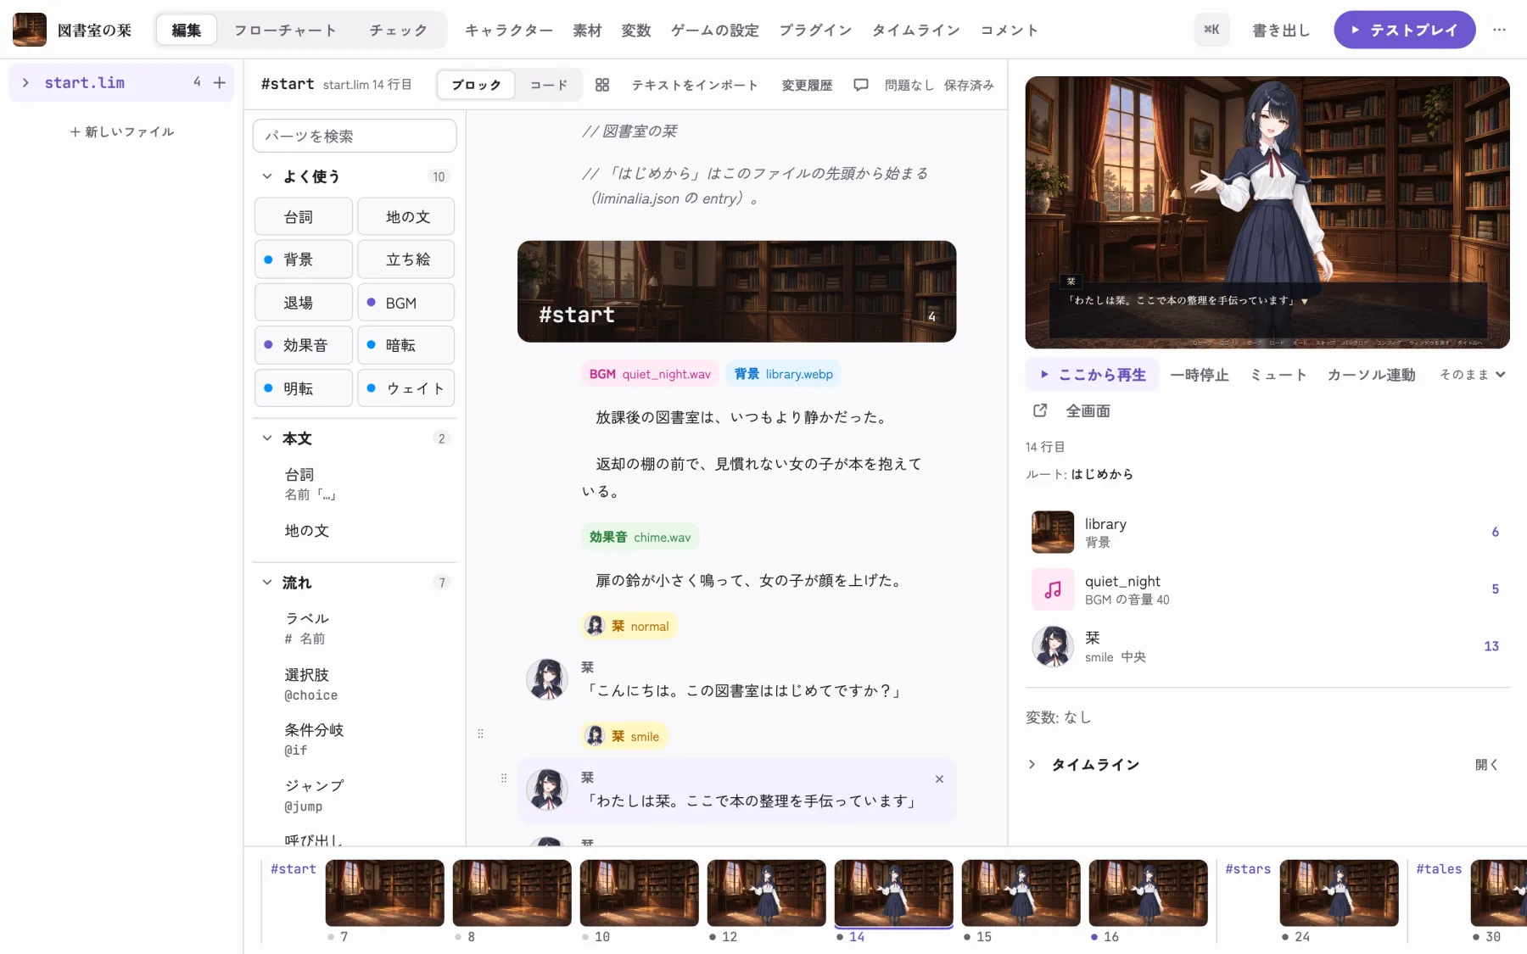Open the プラグイン menu
The height and width of the screenshot is (954, 1527).
[815, 30]
